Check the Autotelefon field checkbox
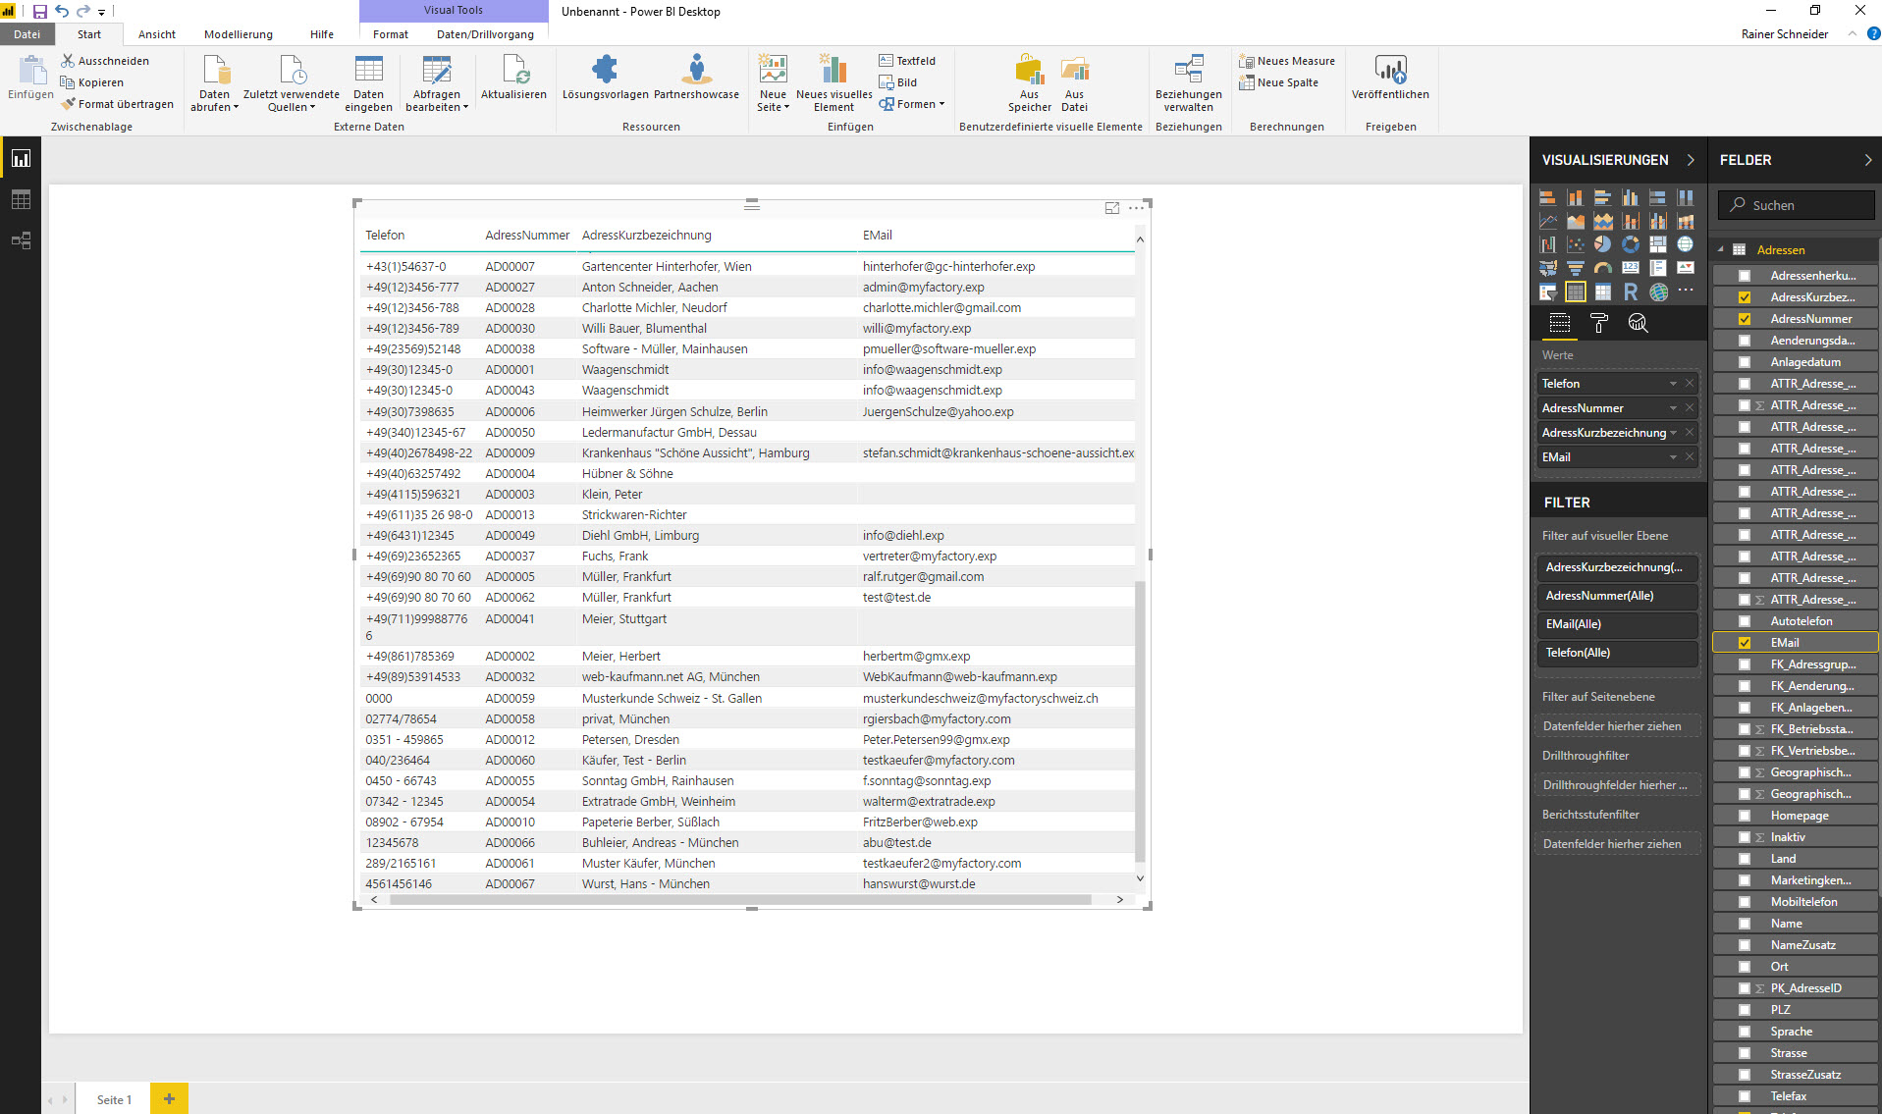This screenshot has height=1114, width=1882. point(1745,621)
